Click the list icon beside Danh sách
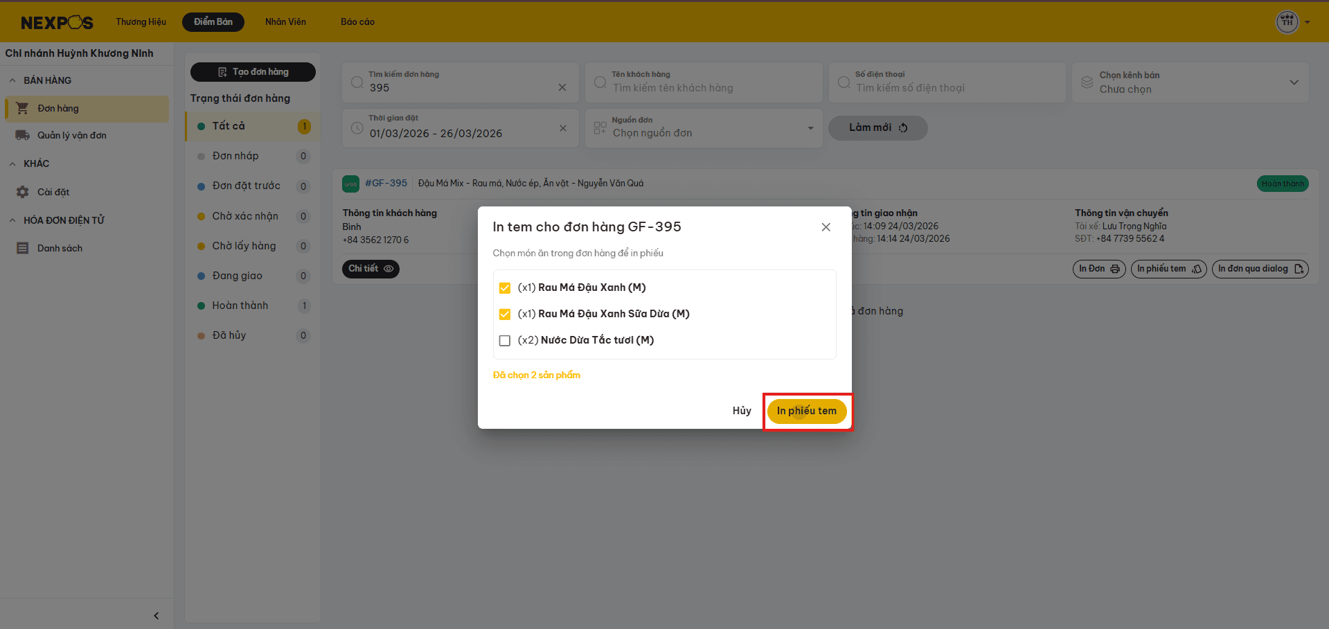1329x629 pixels. [22, 248]
